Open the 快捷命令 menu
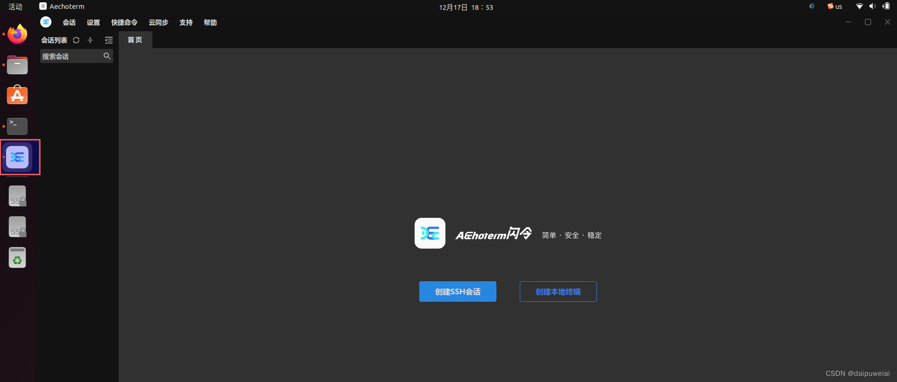Viewport: 897px width, 382px height. click(124, 22)
